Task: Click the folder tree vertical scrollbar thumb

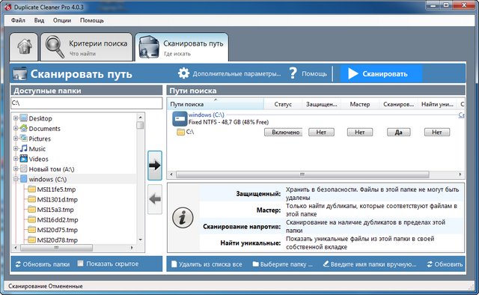Action: pos(140,125)
